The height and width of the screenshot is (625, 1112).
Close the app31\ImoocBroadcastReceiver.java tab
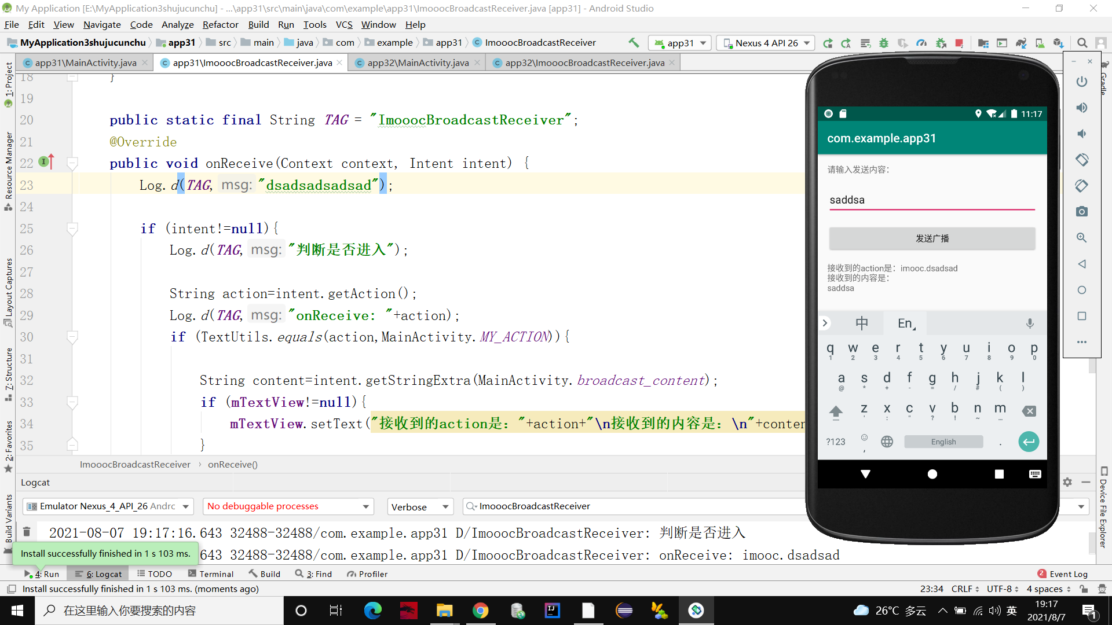339,62
